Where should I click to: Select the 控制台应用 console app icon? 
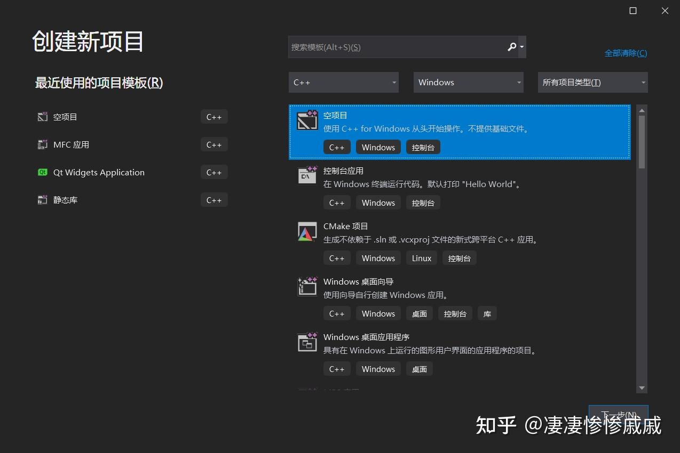tap(307, 175)
